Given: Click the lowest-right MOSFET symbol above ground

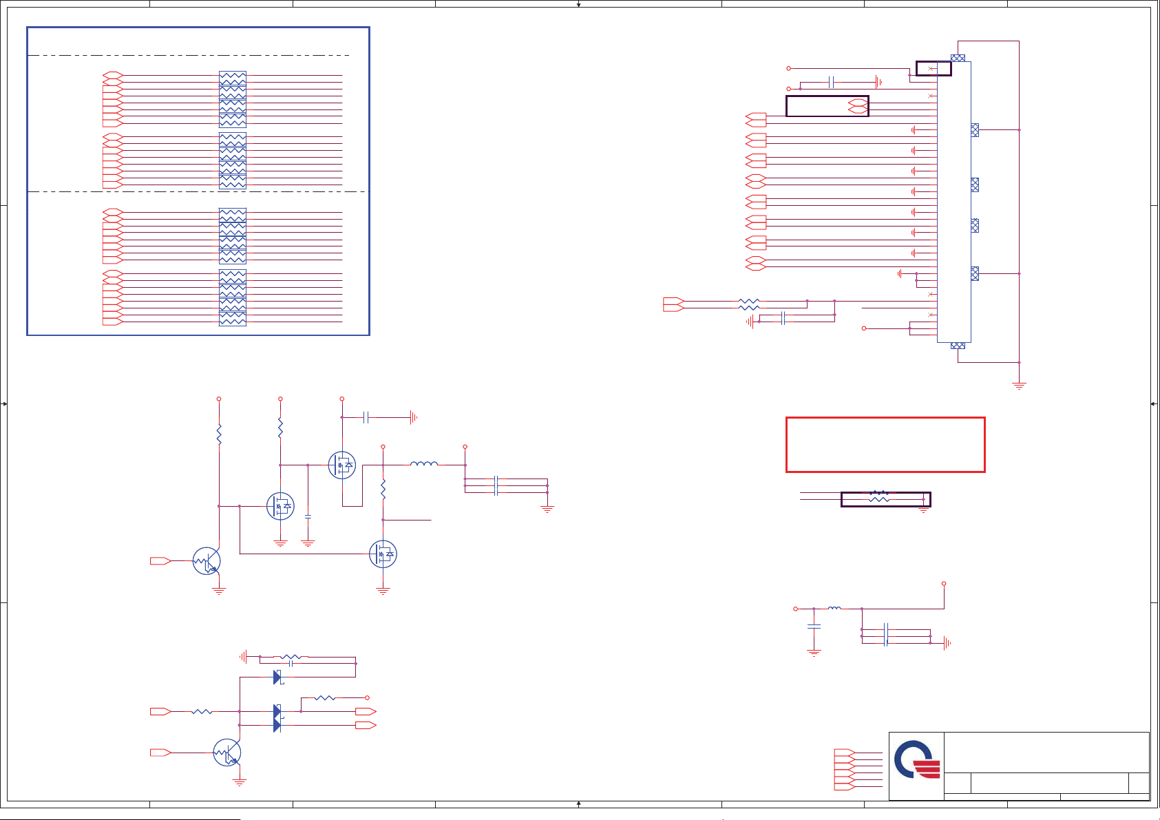Looking at the screenshot, I should (383, 554).
